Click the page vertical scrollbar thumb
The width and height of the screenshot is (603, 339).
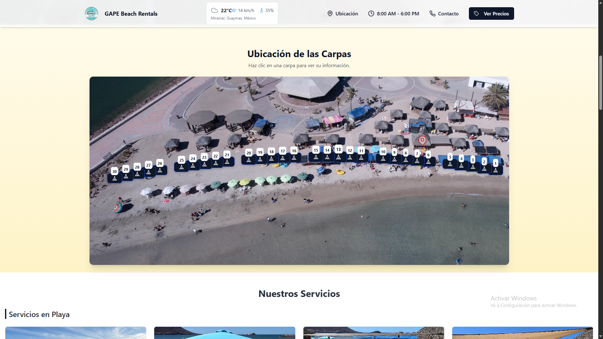[600, 82]
